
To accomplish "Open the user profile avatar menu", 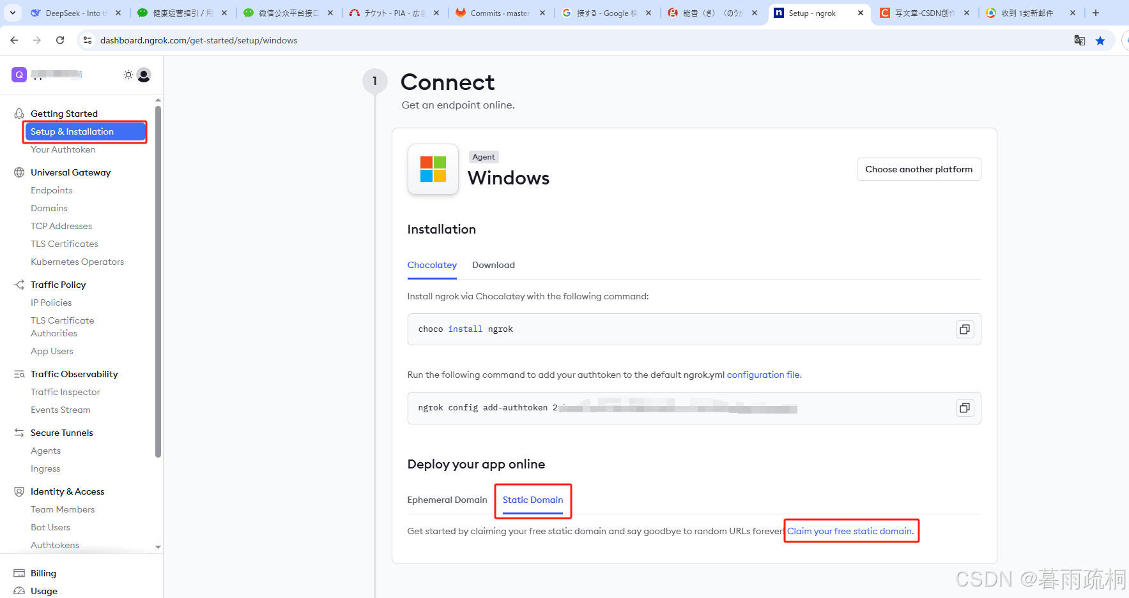I will coord(144,75).
